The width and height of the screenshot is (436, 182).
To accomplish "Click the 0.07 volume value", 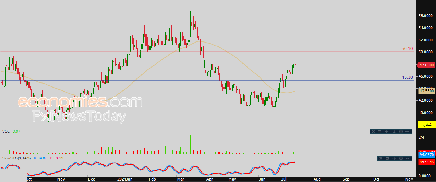I will 16,131.
